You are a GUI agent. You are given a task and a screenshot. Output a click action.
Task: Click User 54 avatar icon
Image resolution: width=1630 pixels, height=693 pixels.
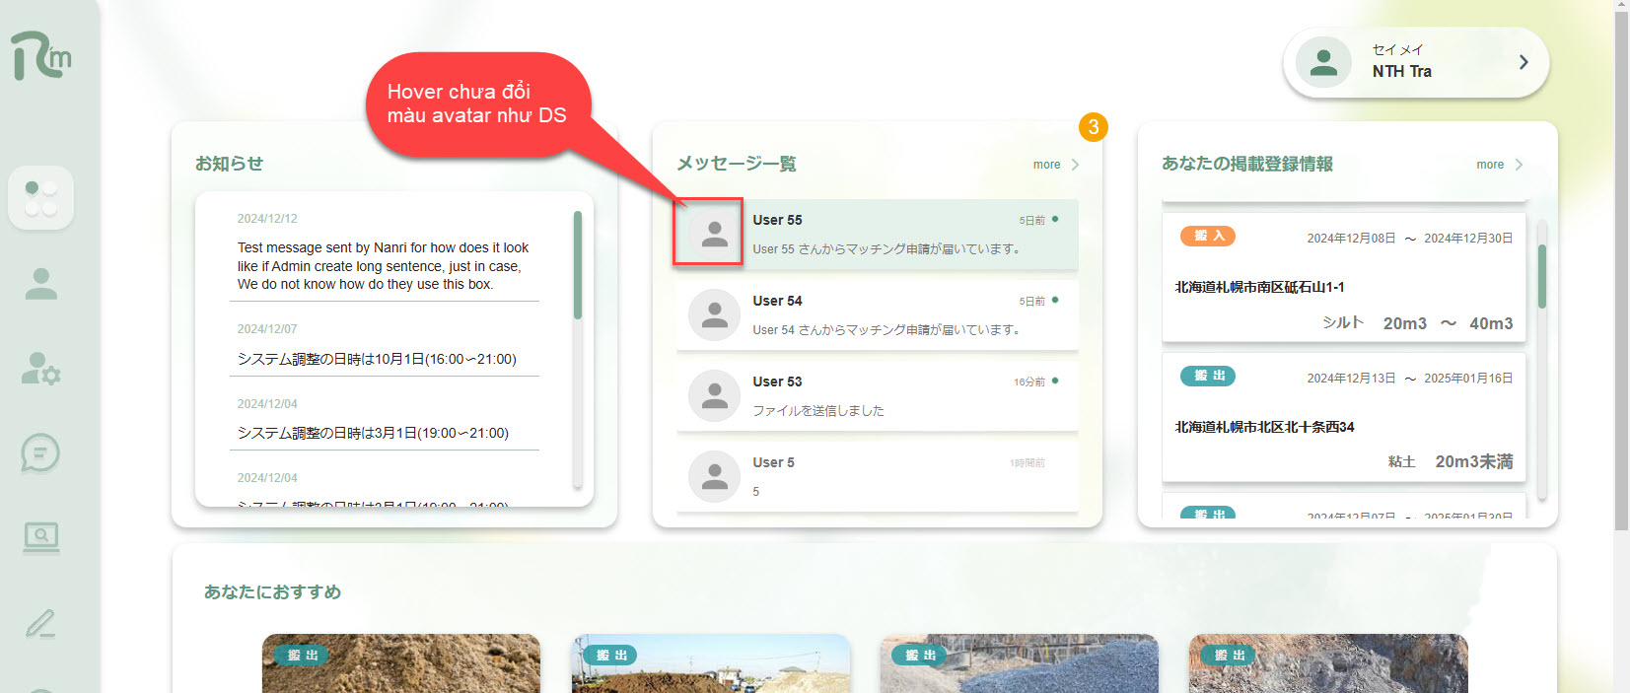(714, 315)
